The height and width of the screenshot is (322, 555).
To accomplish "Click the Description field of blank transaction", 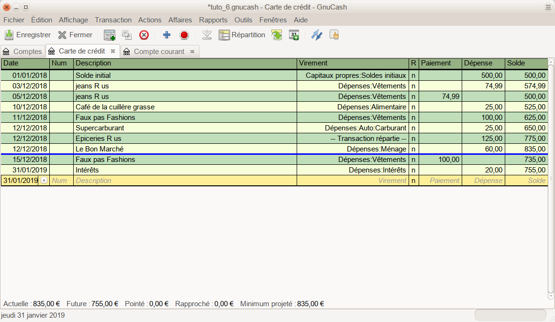I will coord(185,181).
